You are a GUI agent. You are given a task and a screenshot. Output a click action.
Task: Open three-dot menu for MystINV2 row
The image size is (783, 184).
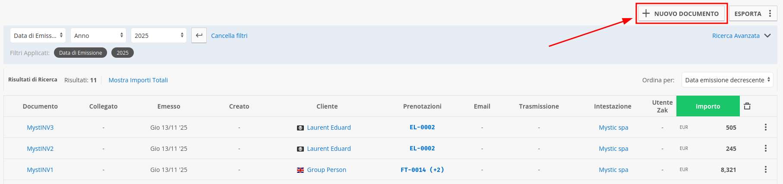(765, 148)
